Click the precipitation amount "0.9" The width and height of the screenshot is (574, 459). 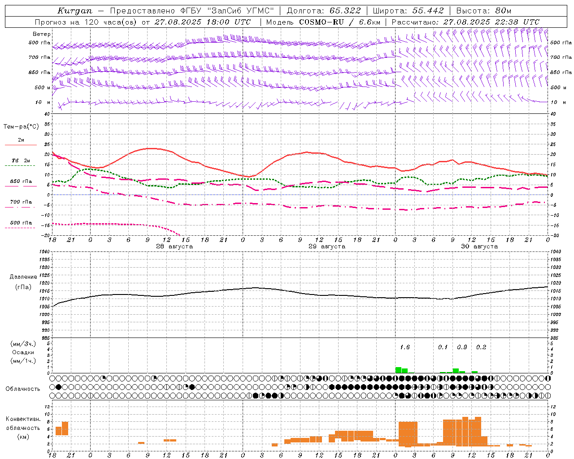[x=462, y=347]
